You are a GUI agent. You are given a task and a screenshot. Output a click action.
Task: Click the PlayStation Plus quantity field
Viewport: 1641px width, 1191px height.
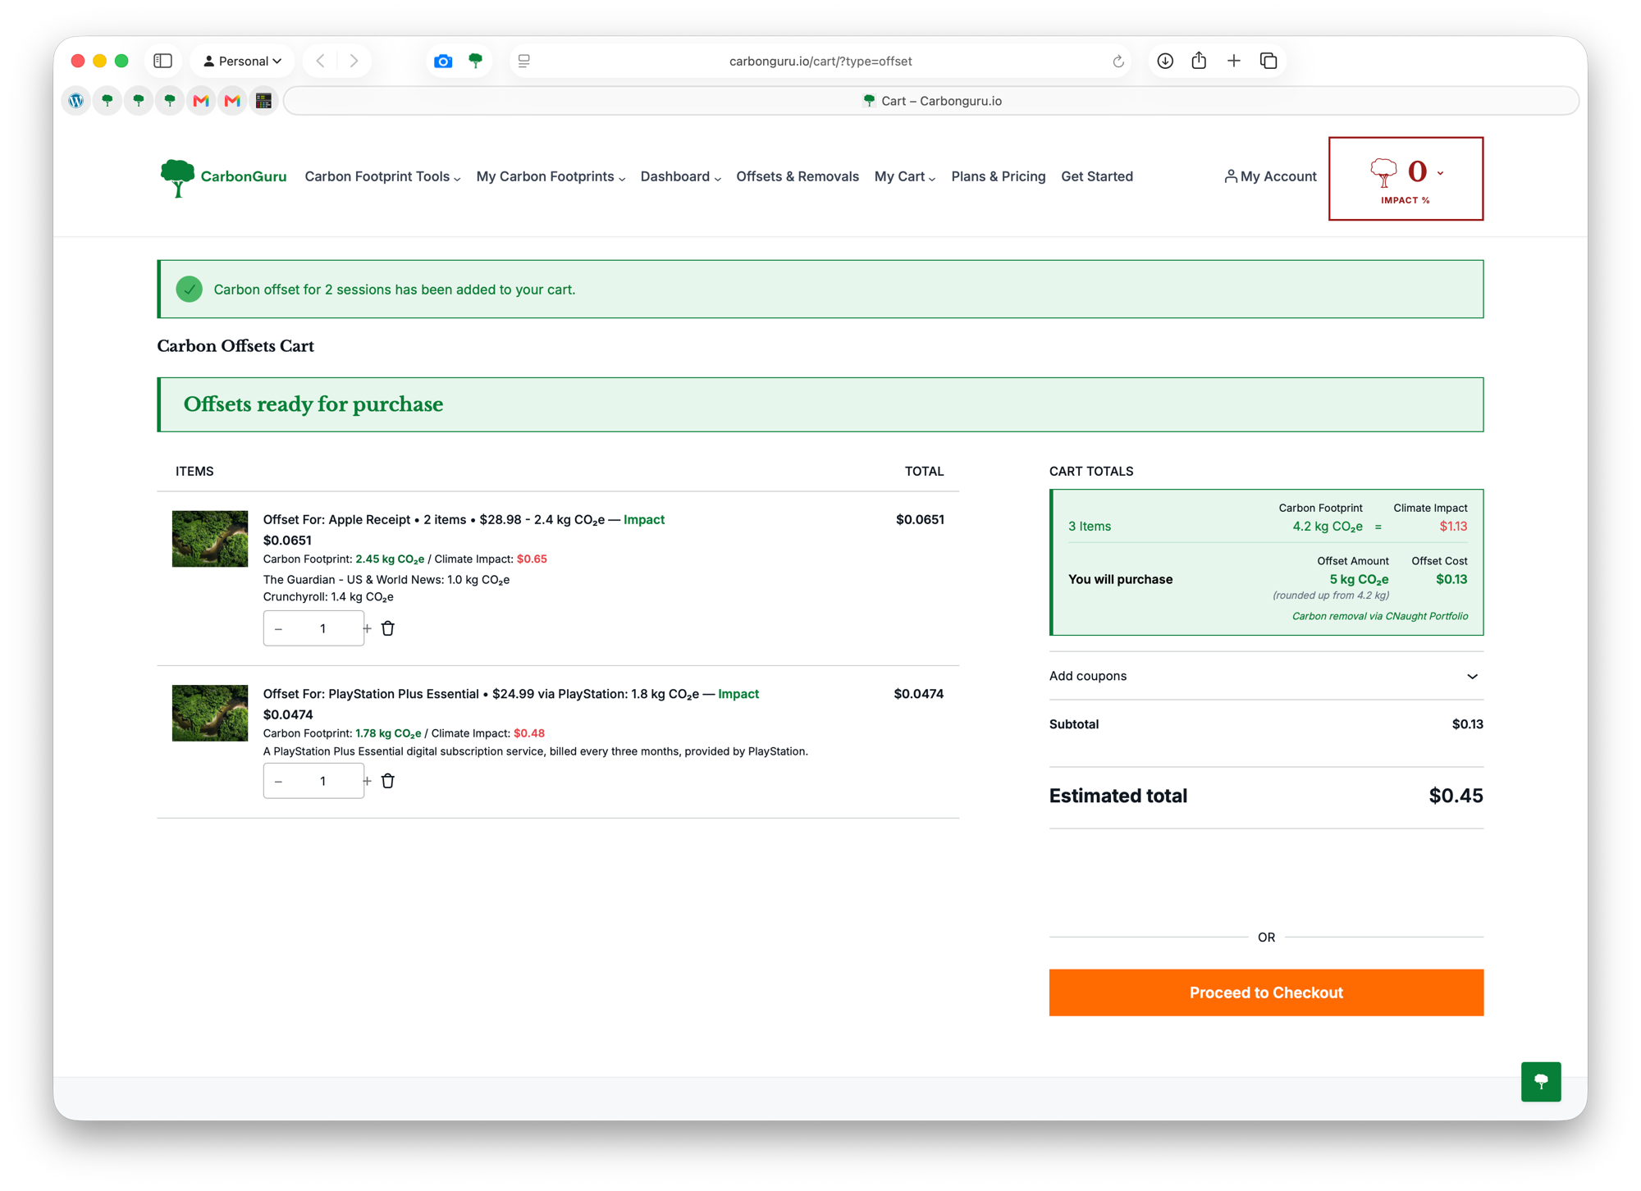[x=322, y=781]
